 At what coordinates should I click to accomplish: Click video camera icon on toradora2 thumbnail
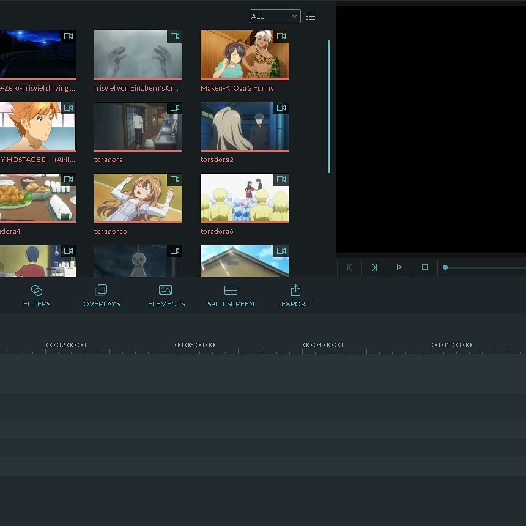pos(281,108)
